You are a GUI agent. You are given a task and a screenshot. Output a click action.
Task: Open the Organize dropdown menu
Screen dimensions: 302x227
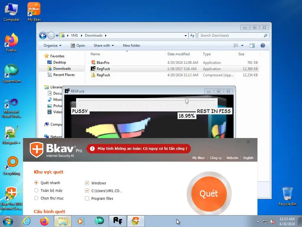point(52,46)
